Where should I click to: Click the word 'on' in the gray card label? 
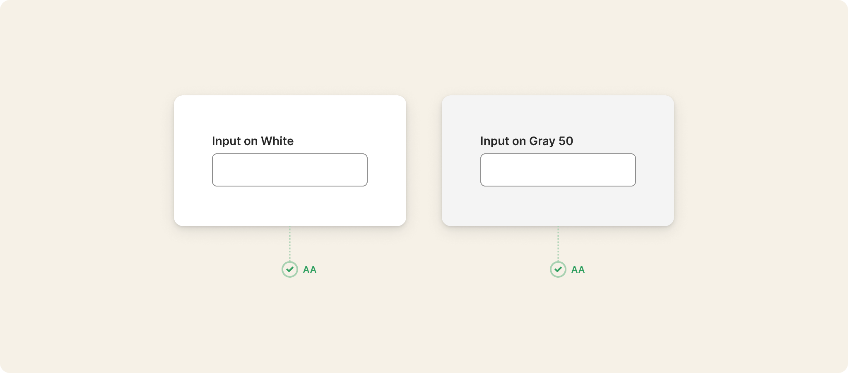click(519, 142)
